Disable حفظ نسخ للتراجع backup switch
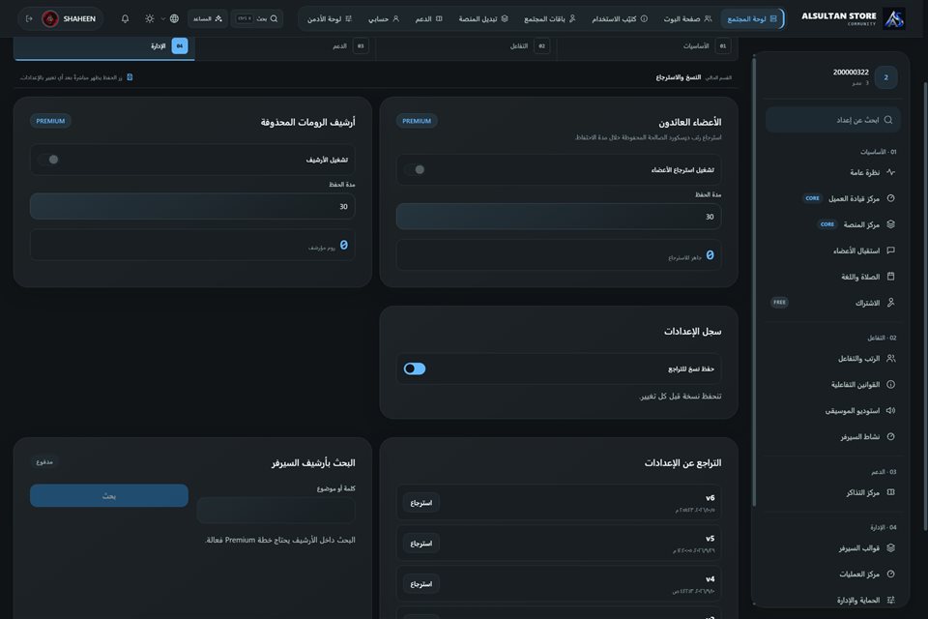 pyautogui.click(x=415, y=369)
